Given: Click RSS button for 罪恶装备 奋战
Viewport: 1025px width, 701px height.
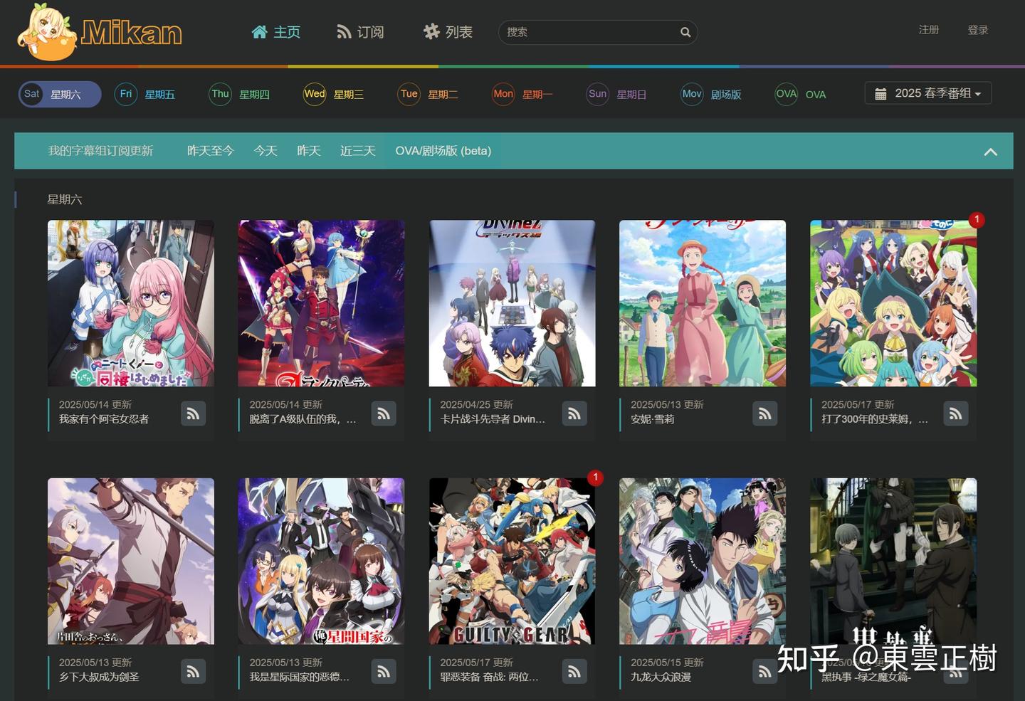Looking at the screenshot, I should click(x=574, y=671).
